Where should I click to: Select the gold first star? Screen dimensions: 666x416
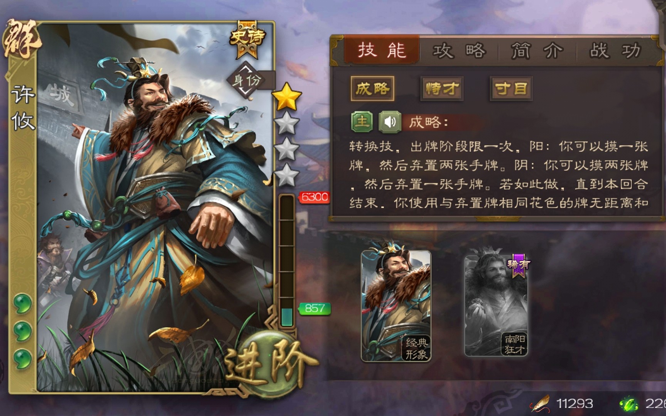(x=287, y=96)
